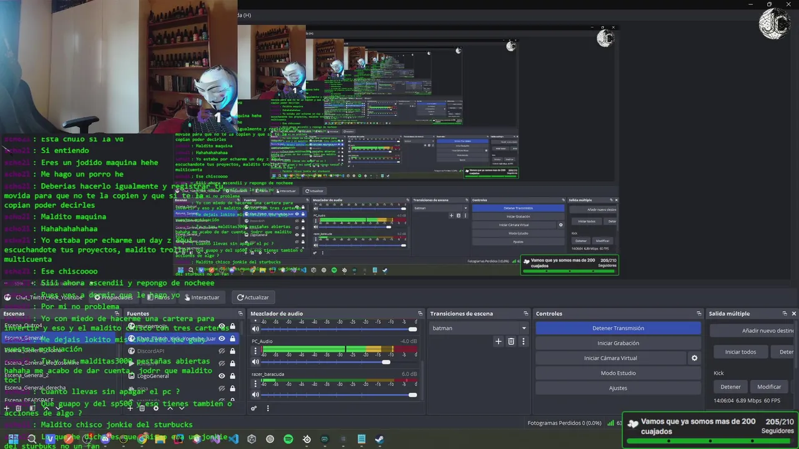Float the Controles dock
Image resolution: width=799 pixels, height=449 pixels.
coord(699,314)
